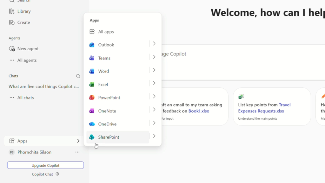
Task: Click the PS profile avatar
Action: coord(12,152)
